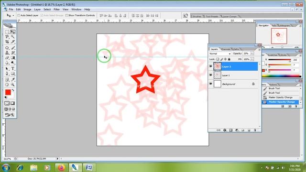Select the Blur tool
This screenshot has height=172, width=306.
tap(7, 63)
